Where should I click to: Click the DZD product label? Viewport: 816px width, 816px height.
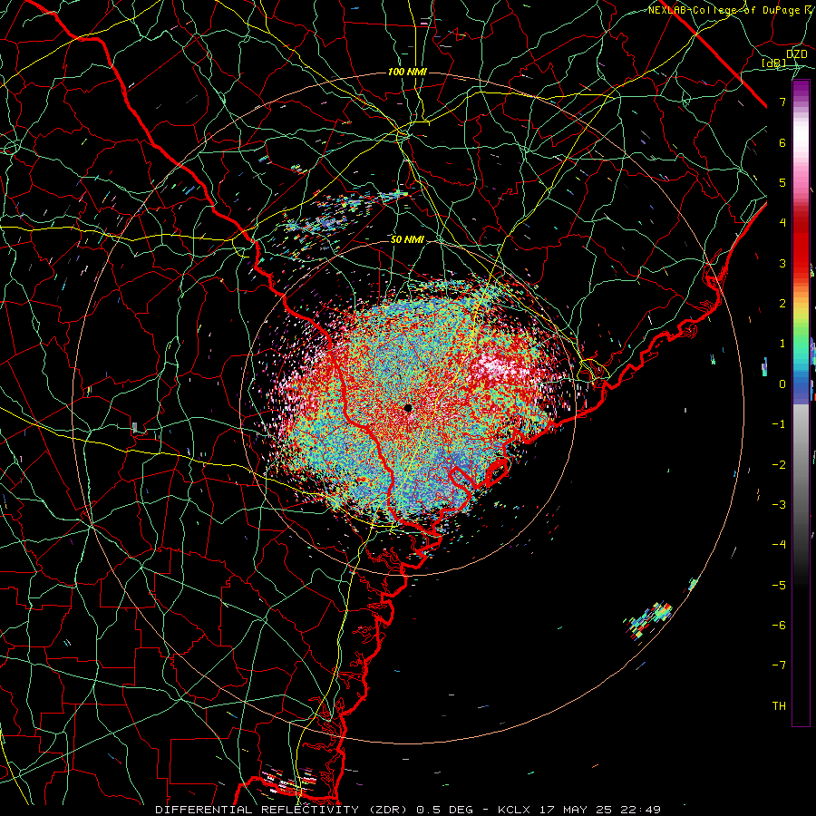point(797,54)
